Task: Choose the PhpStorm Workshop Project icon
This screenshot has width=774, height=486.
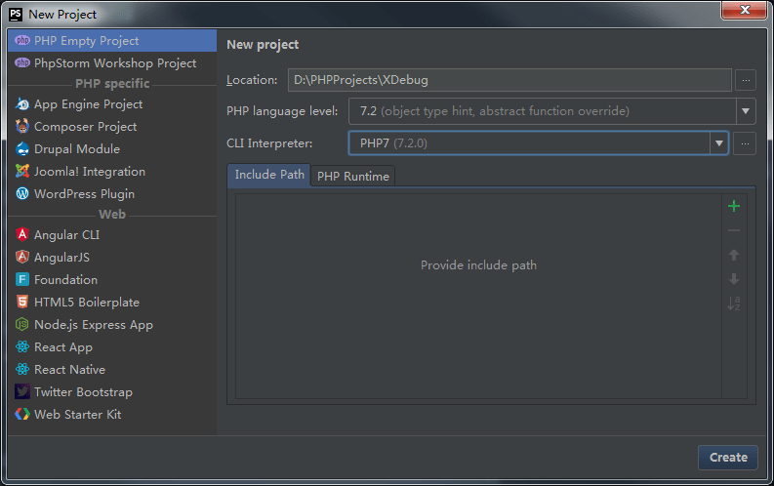Action: 22,62
